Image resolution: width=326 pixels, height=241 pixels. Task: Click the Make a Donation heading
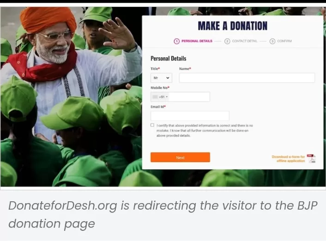232,26
